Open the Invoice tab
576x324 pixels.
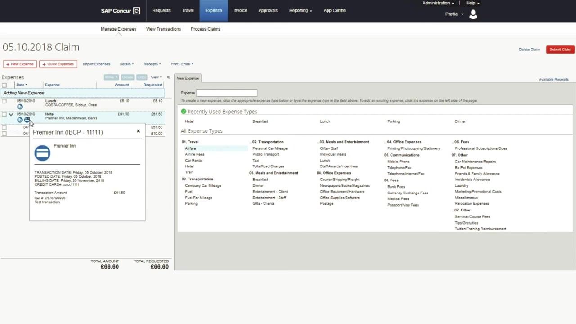(240, 10)
